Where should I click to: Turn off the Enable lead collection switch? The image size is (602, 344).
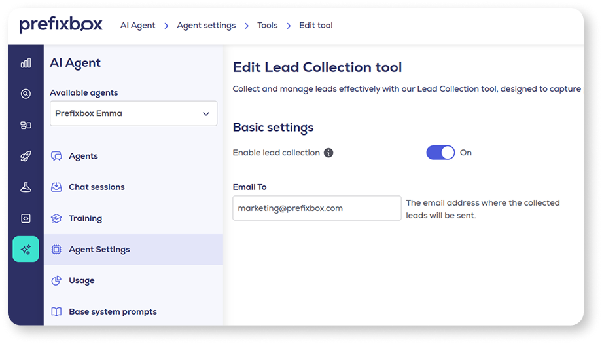point(440,153)
